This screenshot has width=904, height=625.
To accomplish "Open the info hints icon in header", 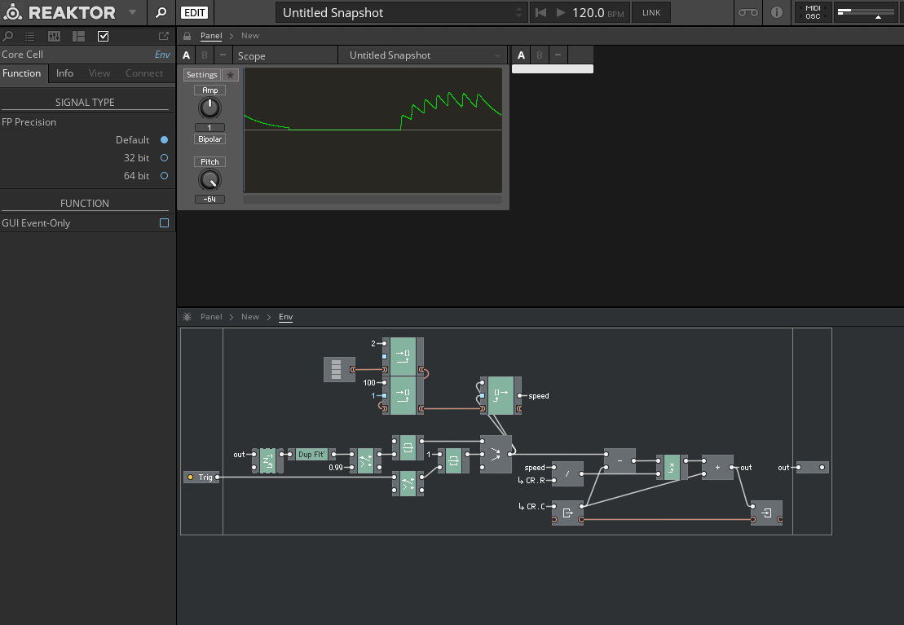I will pyautogui.click(x=777, y=12).
